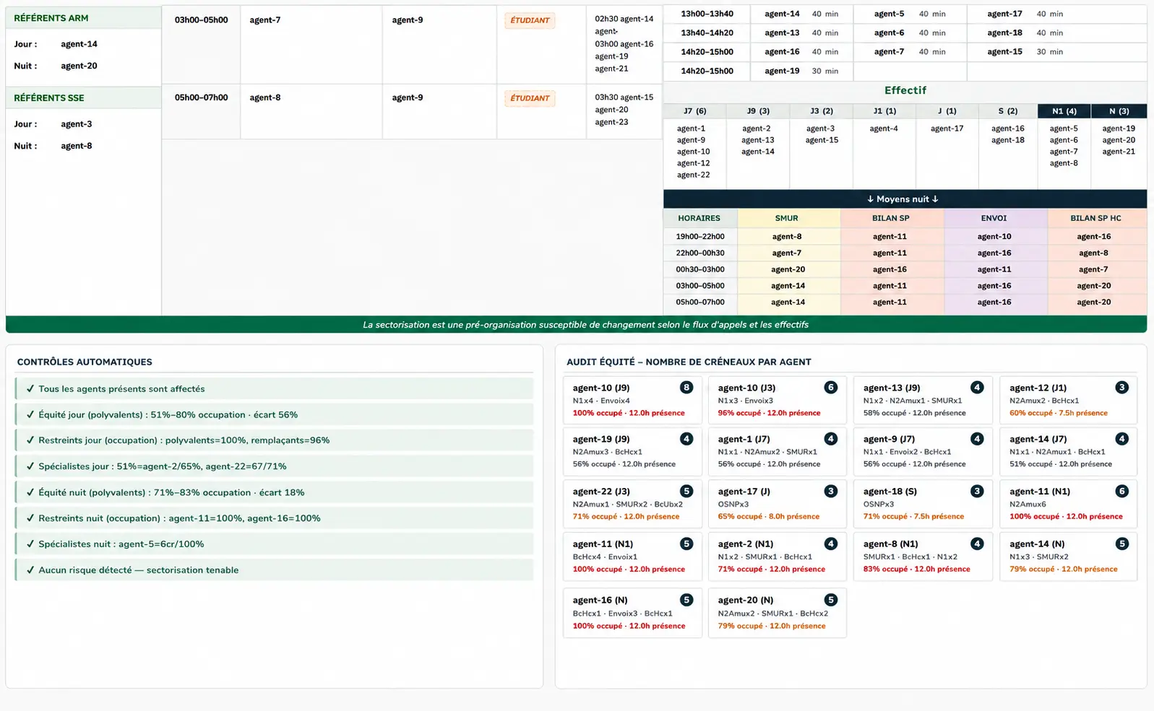
Task: Click the count badge 8 on agent-10 (J9) card
Action: [x=686, y=388]
